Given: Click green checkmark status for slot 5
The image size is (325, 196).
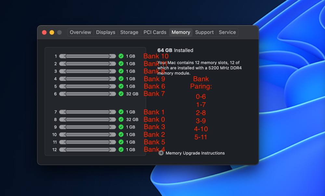Looking at the screenshot, I should [x=121, y=86].
